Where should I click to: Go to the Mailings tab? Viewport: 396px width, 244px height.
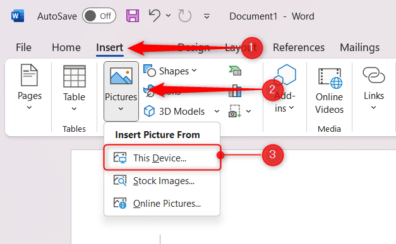359,47
